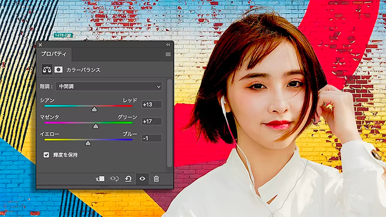386x217 pixels.
Task: Open the panel flyout menu icon
Action: (168, 55)
